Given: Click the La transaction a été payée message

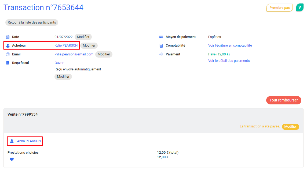Looking at the screenshot, I should point(260,126).
